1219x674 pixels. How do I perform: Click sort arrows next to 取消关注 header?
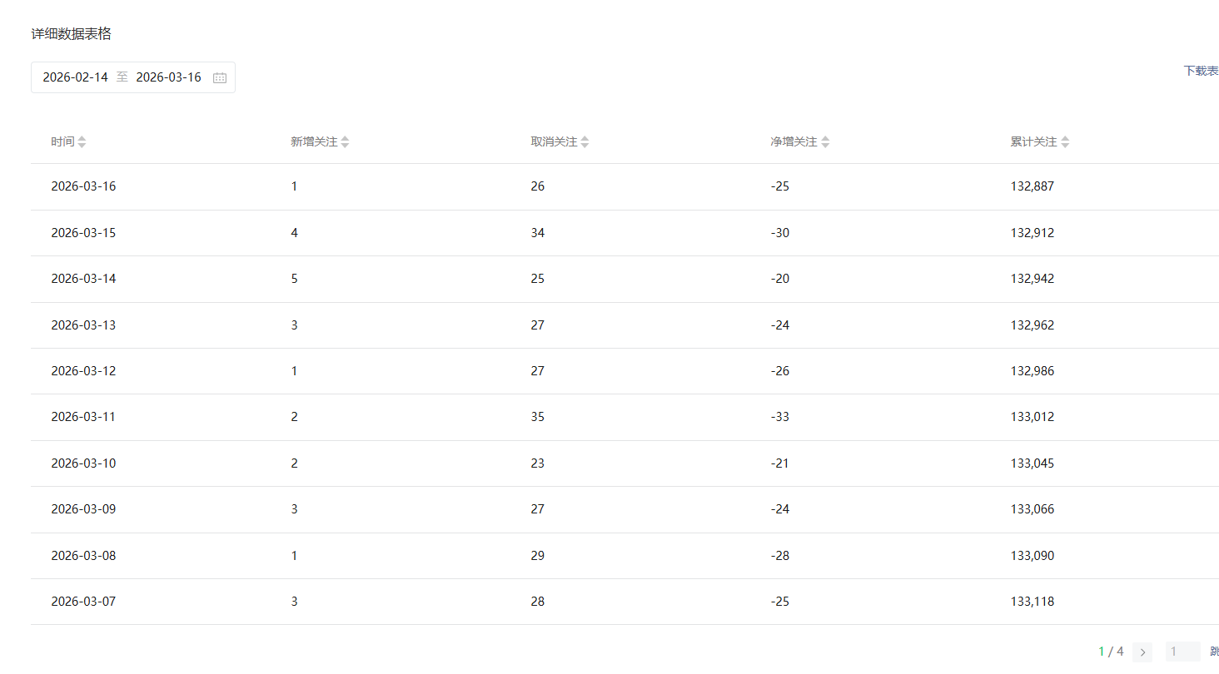(x=585, y=142)
